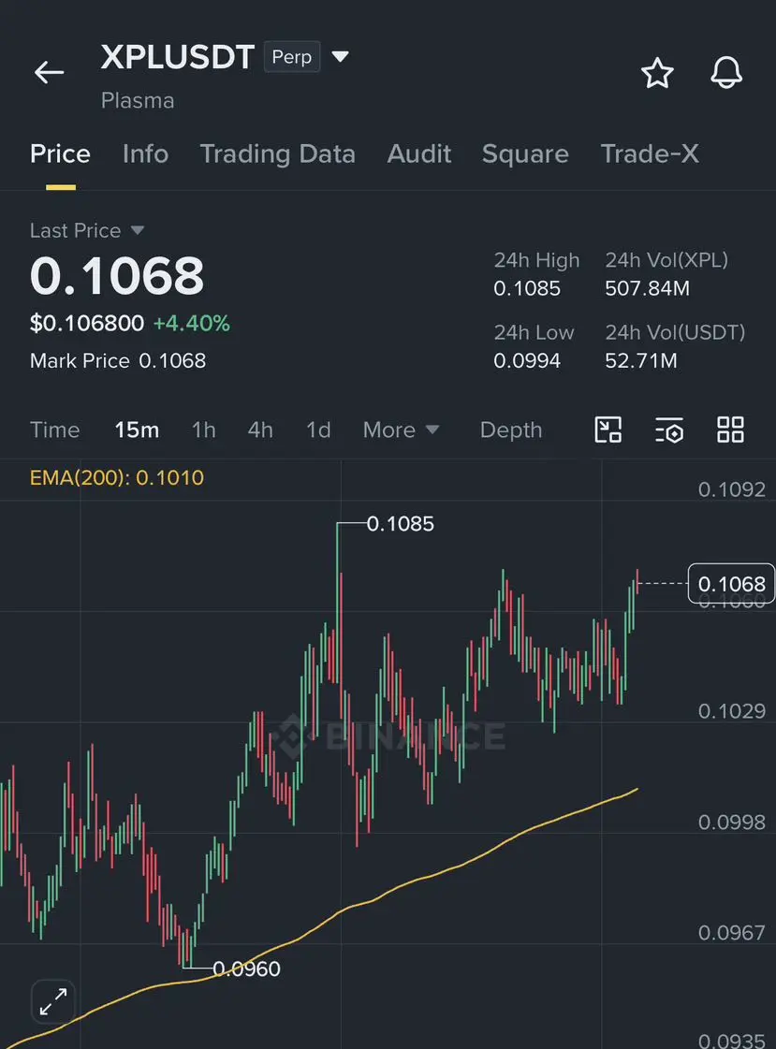Open the XPLUSDT pair selector dropdown arrow
776x1049 pixels.
pyautogui.click(x=340, y=56)
